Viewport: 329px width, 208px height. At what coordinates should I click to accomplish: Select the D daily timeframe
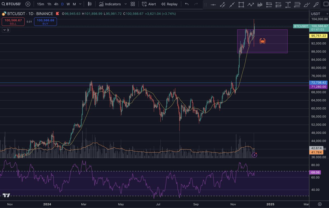click(x=62, y=4)
